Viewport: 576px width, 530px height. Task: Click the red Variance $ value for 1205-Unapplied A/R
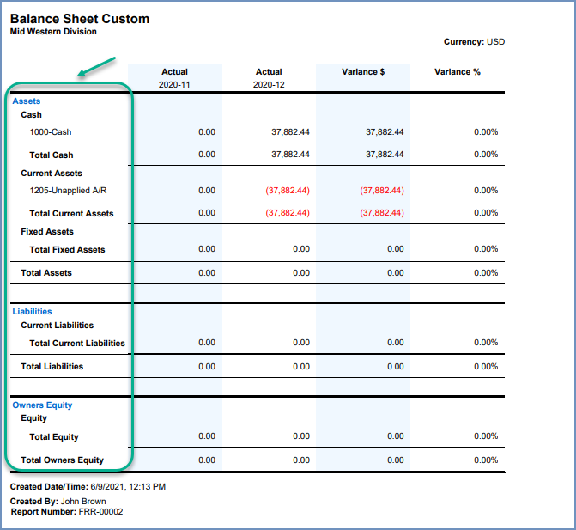pyautogui.click(x=381, y=191)
